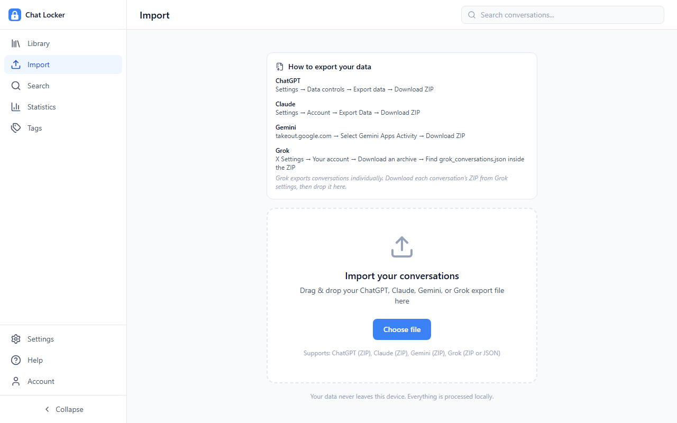Open Settings using the gear icon

16,338
